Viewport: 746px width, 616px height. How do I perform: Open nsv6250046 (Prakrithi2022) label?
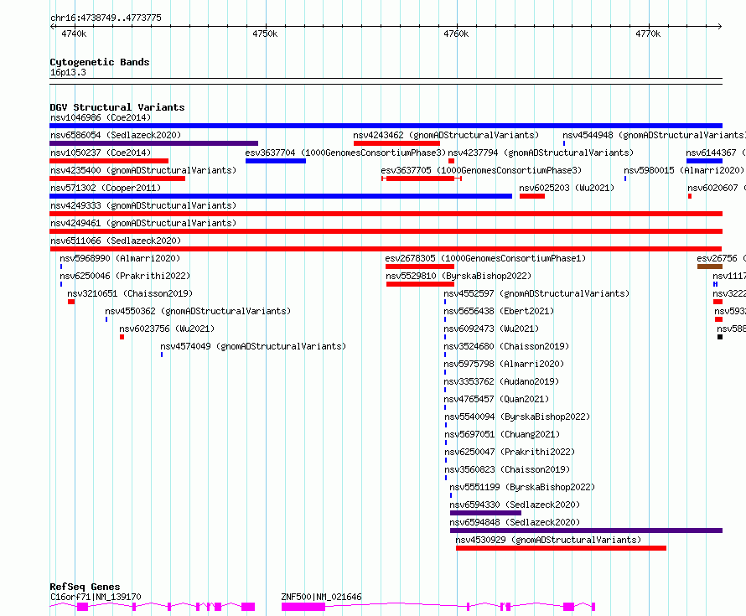[125, 276]
